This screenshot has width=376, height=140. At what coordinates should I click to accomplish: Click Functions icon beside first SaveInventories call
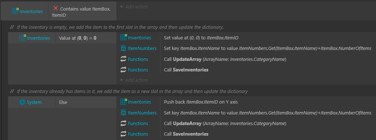(123, 70)
